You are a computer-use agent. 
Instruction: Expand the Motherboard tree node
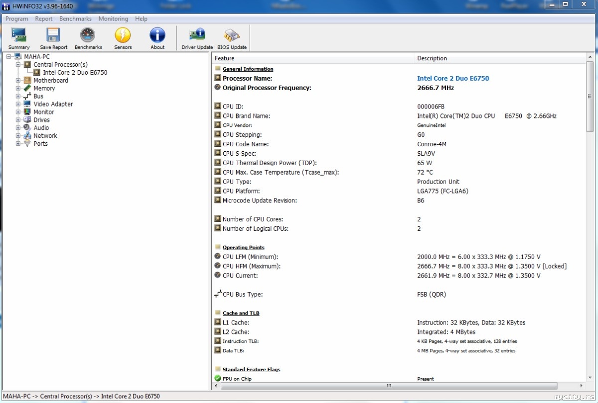click(18, 80)
